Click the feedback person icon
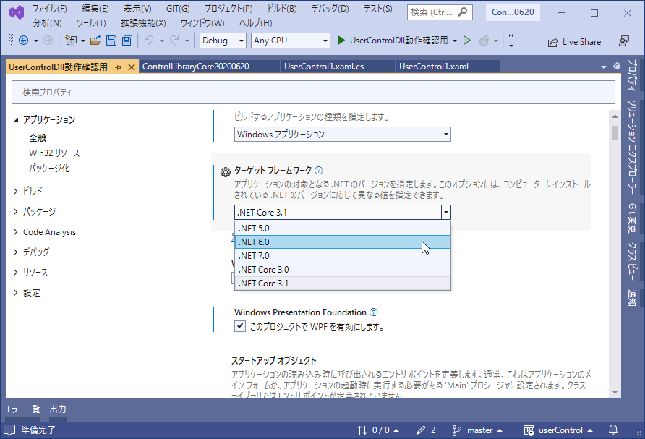This screenshot has height=439, width=645. coord(624,41)
